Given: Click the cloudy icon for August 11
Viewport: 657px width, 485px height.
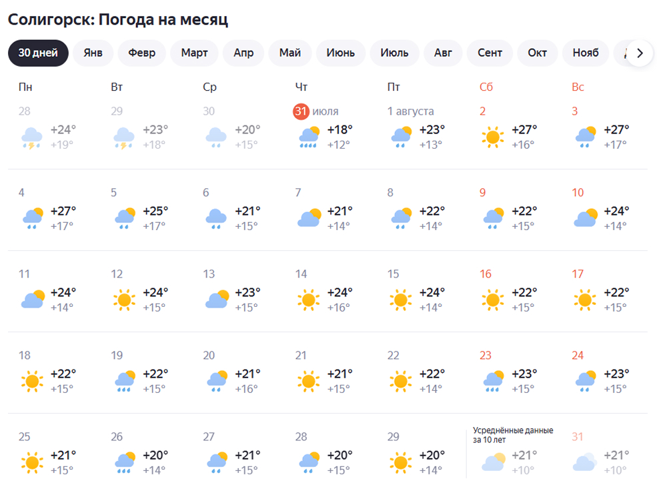Looking at the screenshot, I should (x=32, y=300).
